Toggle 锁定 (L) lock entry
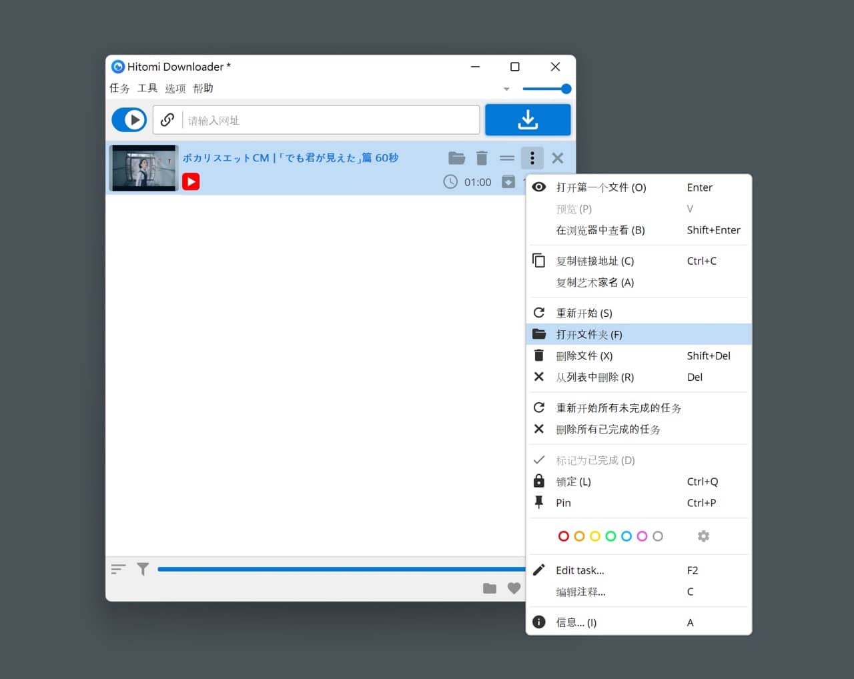Viewport: 854px width, 679px height. [638, 482]
